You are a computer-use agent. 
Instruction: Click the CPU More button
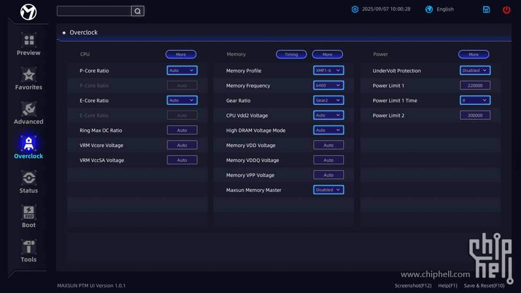[181, 54]
